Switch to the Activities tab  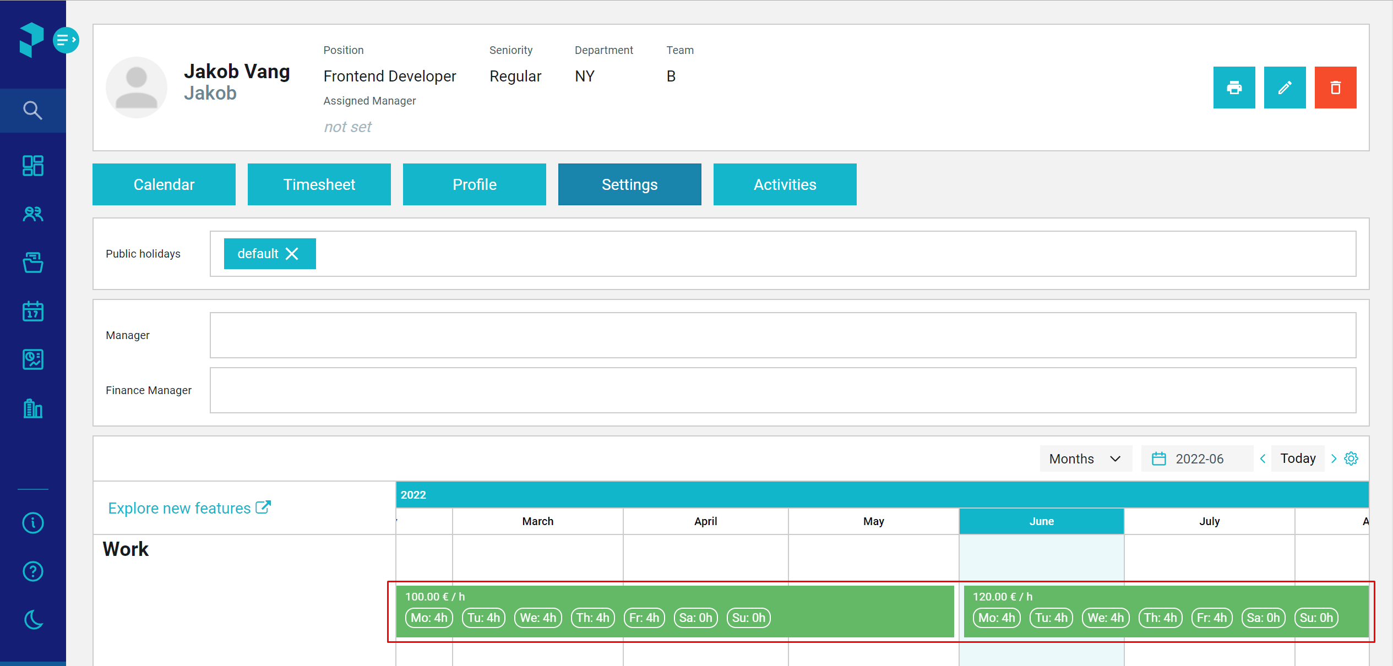coord(785,184)
